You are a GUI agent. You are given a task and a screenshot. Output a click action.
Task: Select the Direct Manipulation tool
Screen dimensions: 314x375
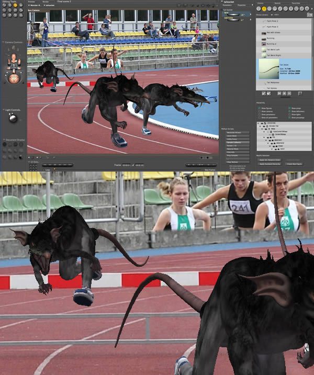pos(21,15)
